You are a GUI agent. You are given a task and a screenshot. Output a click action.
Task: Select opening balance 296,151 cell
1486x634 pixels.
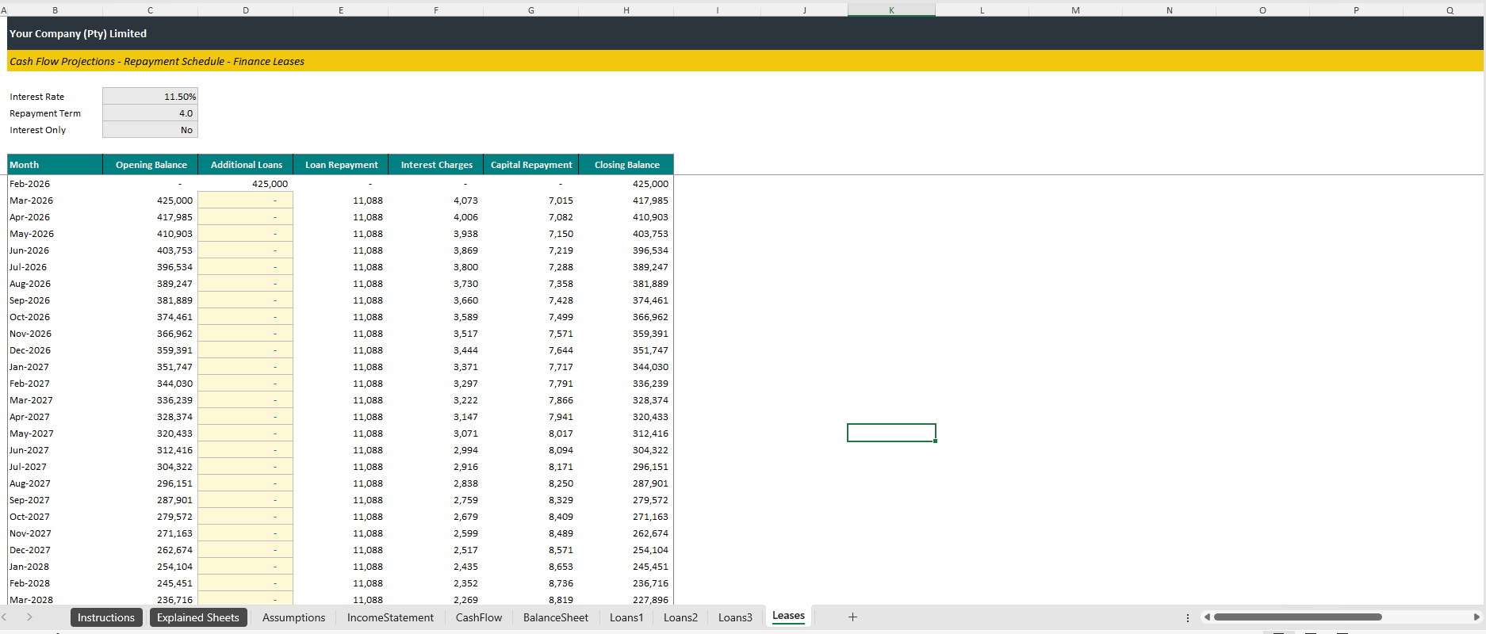[x=150, y=483]
